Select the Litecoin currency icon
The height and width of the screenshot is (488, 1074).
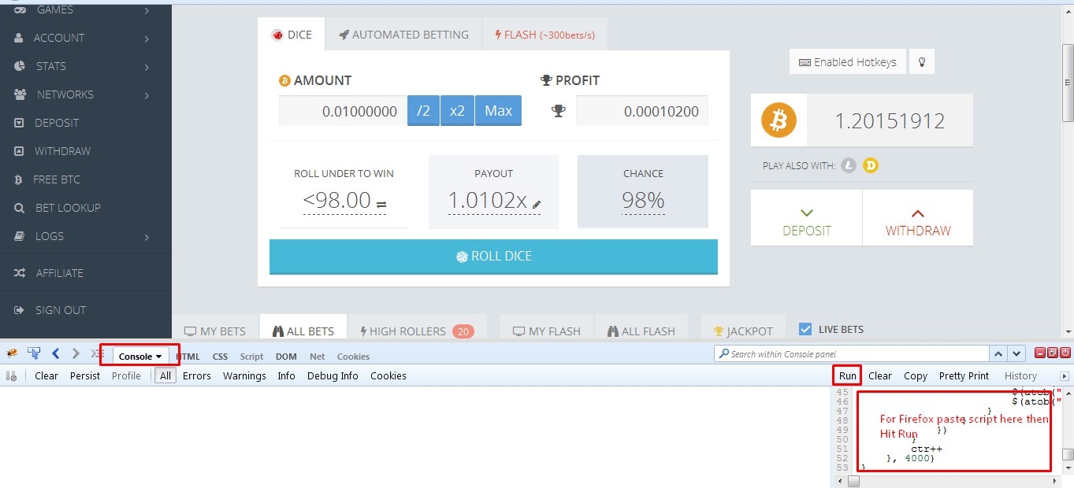point(848,165)
